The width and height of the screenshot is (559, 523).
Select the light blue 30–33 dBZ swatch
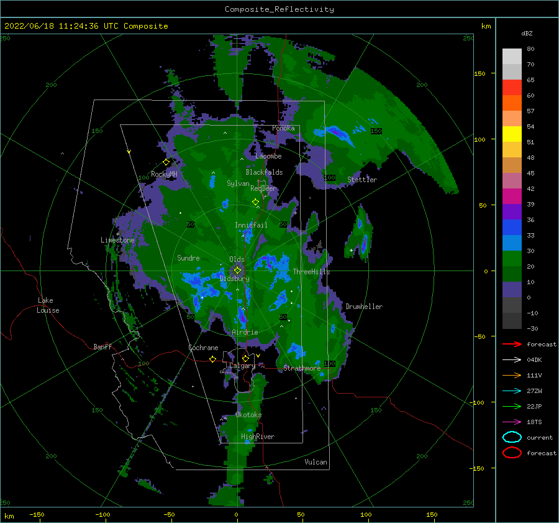click(x=512, y=243)
